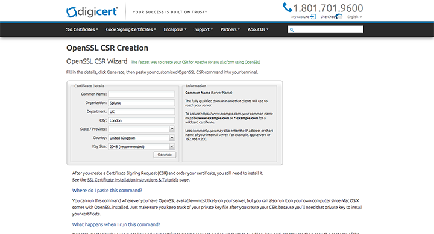Click the DigiCert logo
Image resolution: width=434 pixels, height=234 pixels.
(92, 12)
